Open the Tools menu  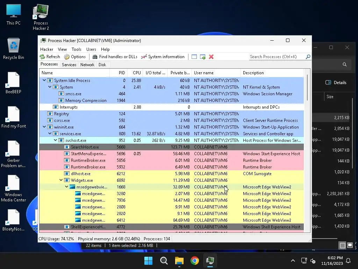click(77, 49)
